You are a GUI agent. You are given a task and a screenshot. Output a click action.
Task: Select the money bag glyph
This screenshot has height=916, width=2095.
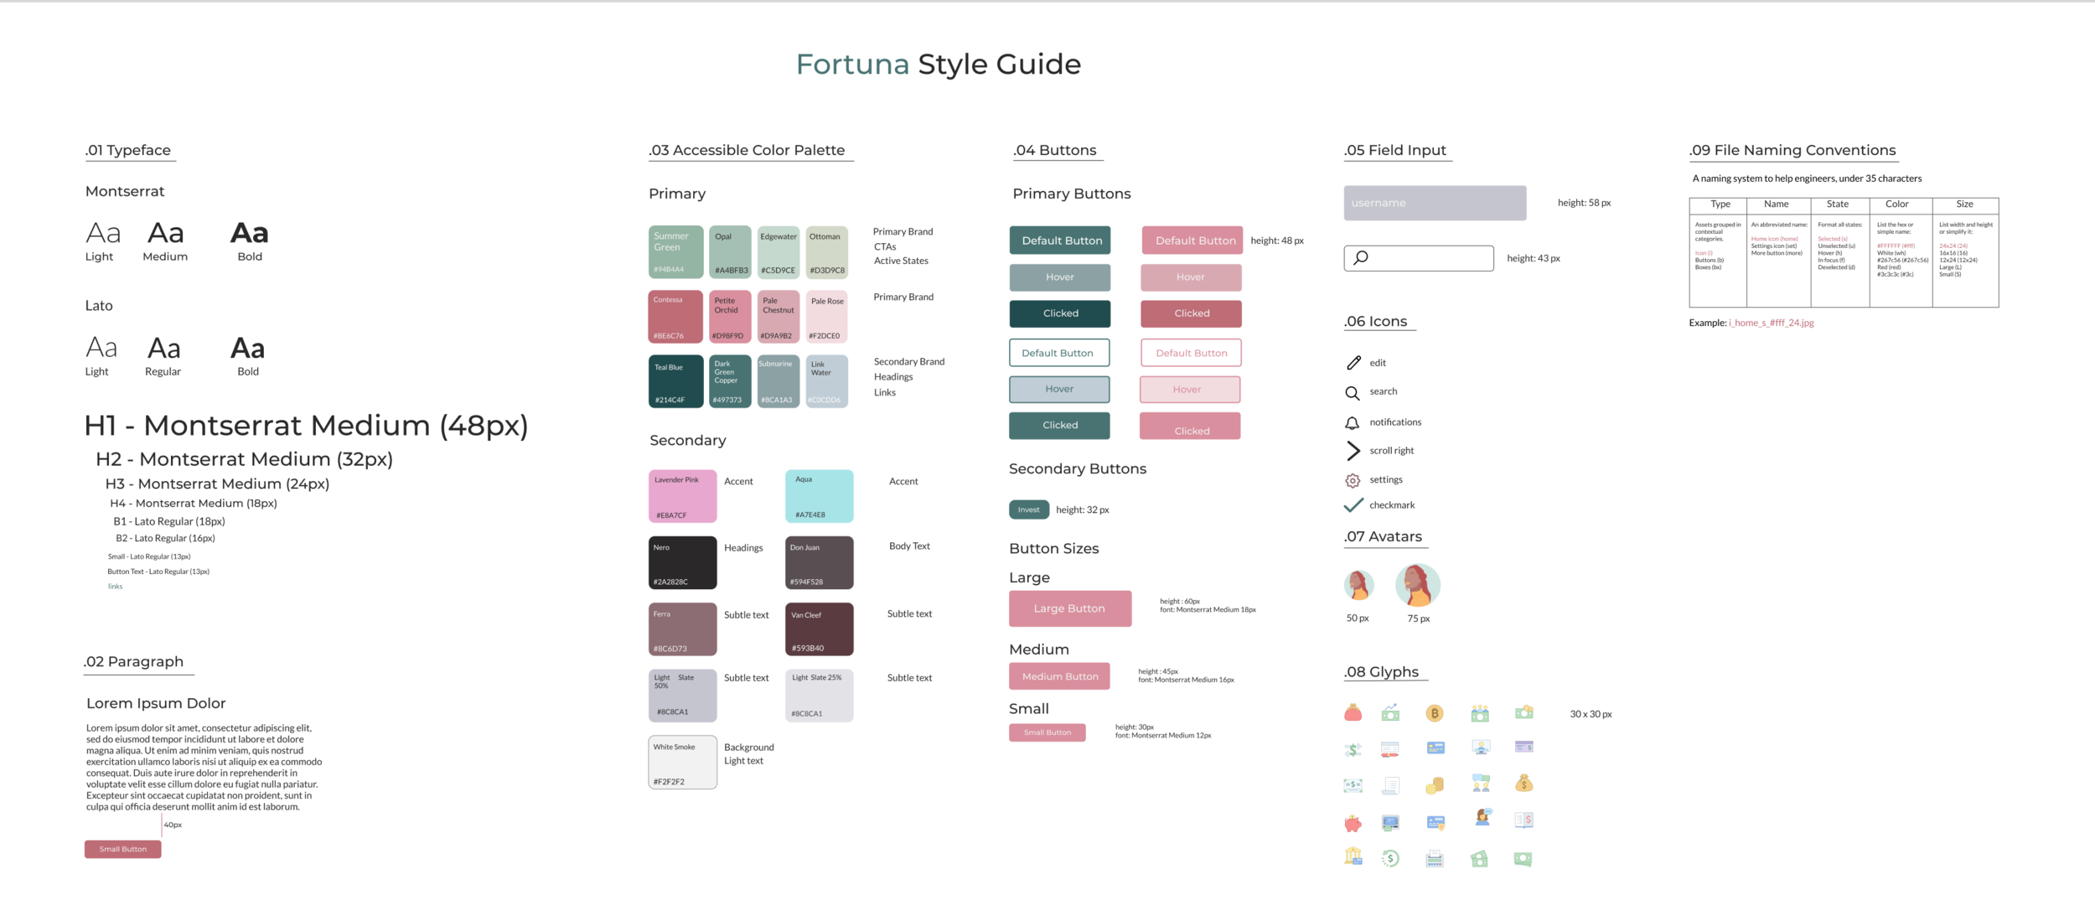(x=1524, y=784)
